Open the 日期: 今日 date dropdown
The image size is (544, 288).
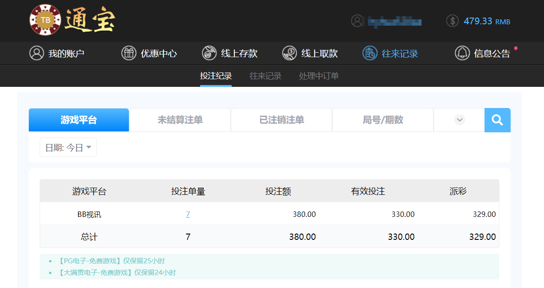pos(68,147)
